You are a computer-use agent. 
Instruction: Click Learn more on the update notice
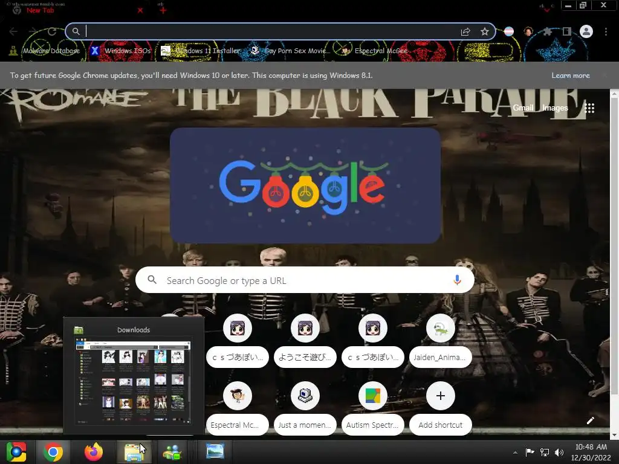571,76
